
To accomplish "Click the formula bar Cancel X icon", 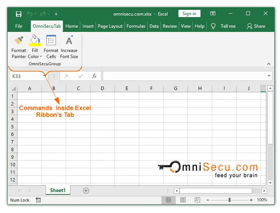I will click(67, 76).
